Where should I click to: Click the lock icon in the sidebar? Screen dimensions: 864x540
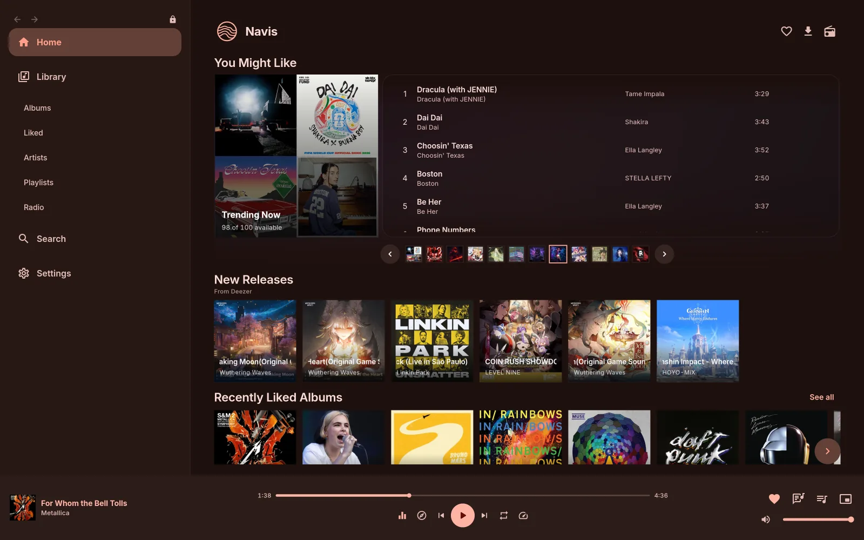tap(173, 19)
